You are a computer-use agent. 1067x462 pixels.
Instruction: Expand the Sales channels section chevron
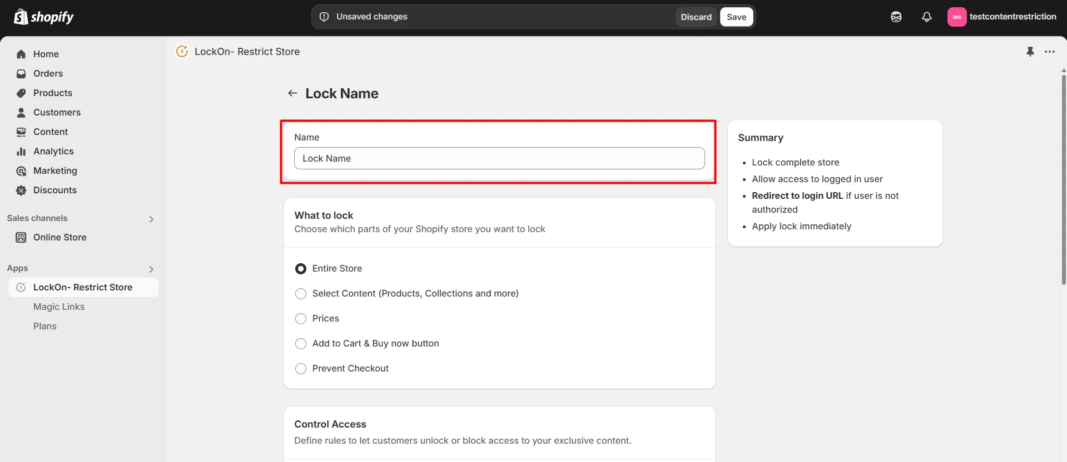point(151,219)
